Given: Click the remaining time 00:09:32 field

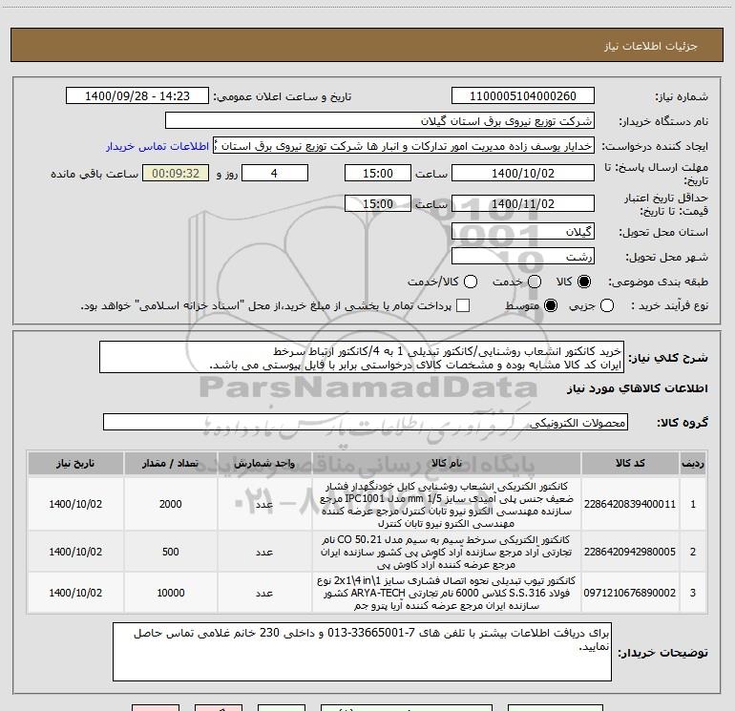Looking at the screenshot, I should pos(176,174).
